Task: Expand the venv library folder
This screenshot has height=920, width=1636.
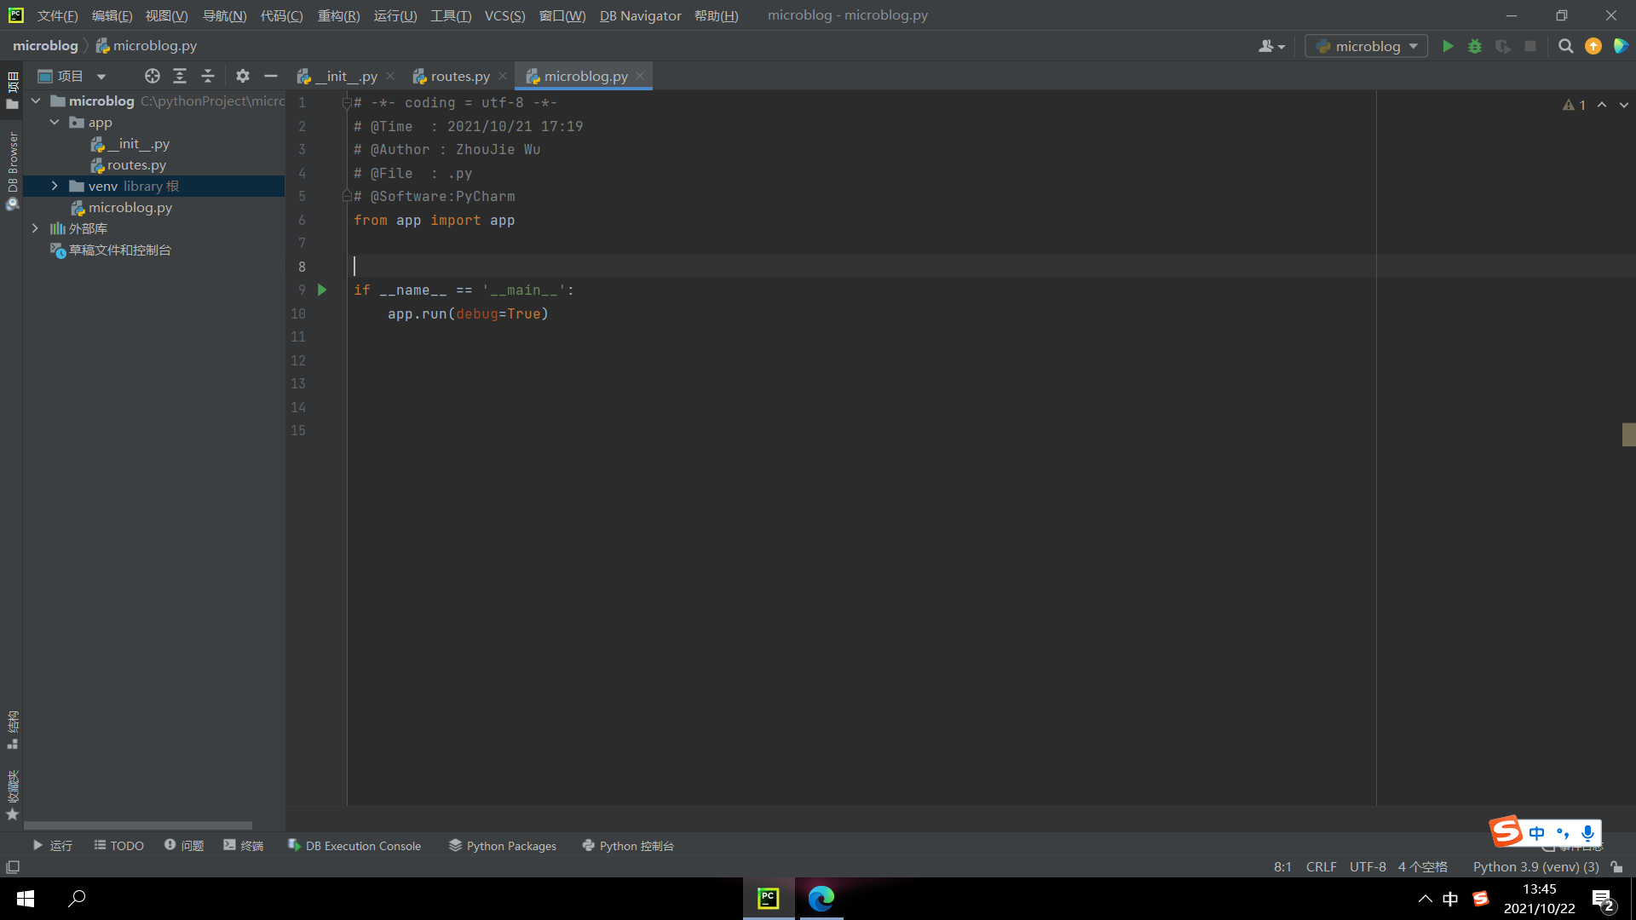Action: (x=55, y=187)
